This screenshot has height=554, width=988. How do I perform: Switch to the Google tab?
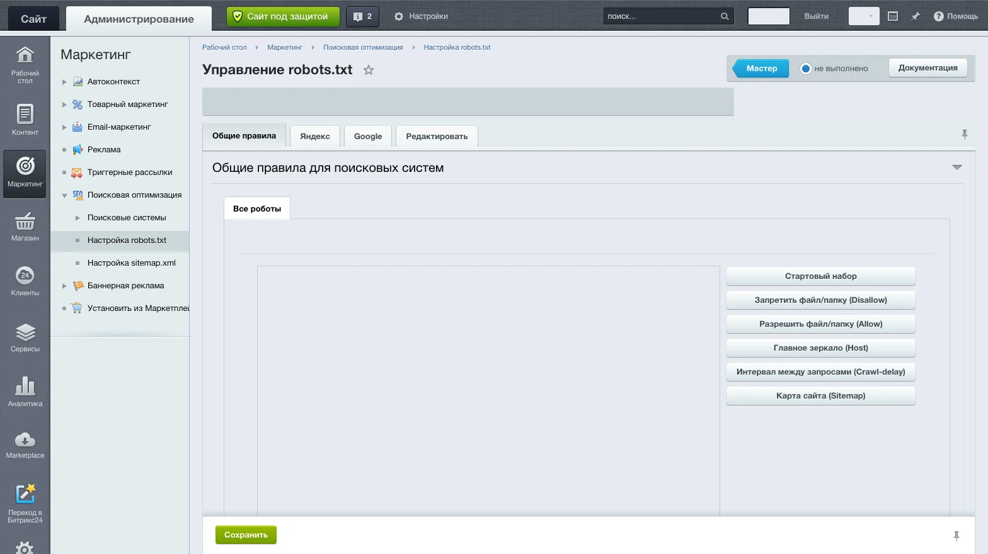click(368, 136)
